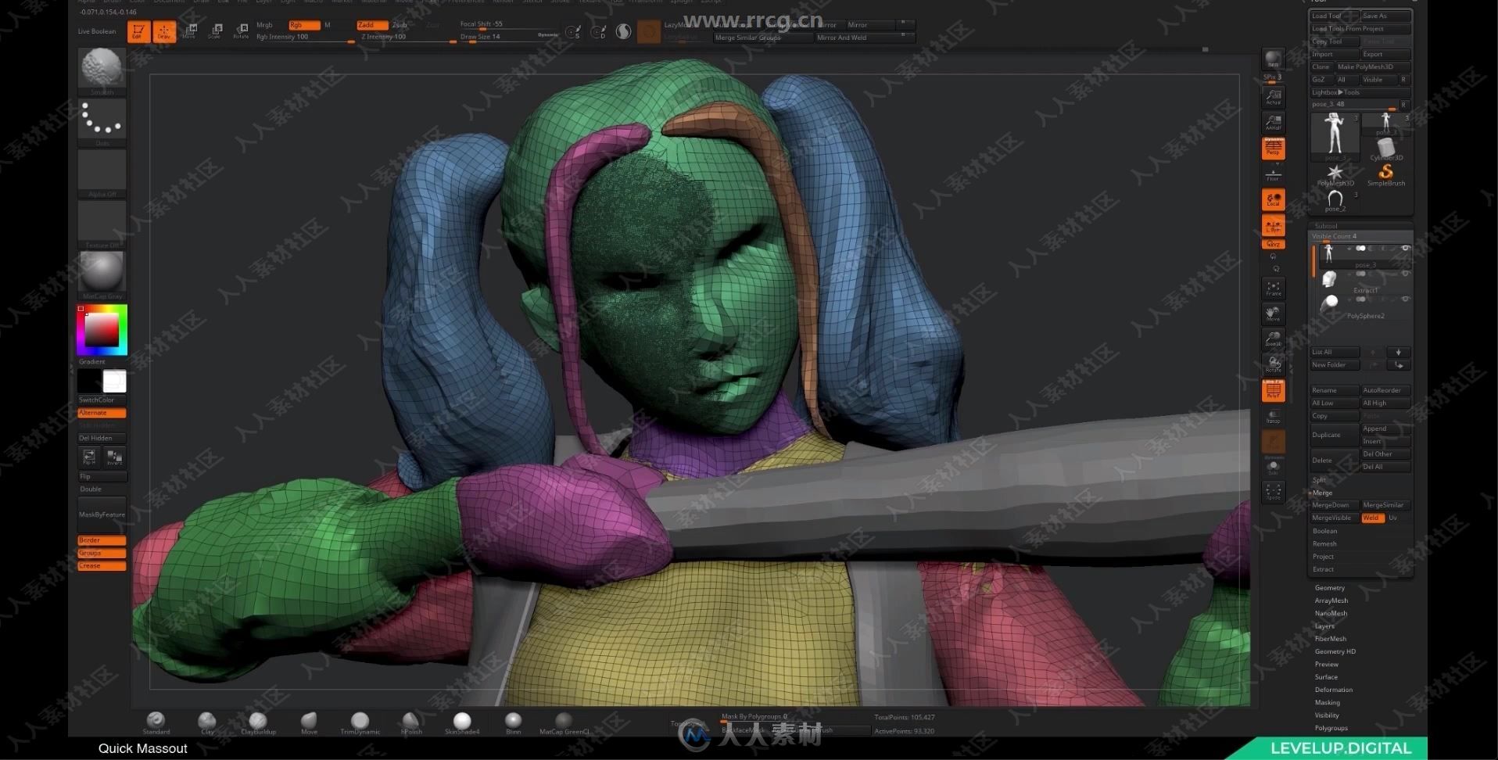Toggle the Groups option
Screen dimensions: 1498x760
point(102,553)
